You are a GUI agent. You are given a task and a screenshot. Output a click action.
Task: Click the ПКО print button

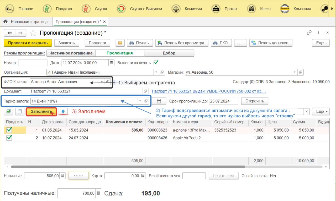pos(221,43)
